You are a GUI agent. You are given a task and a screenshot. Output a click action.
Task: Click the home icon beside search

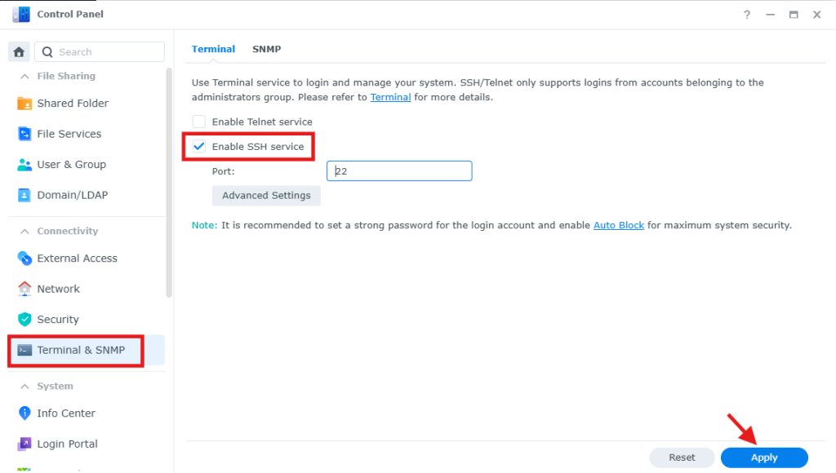point(20,51)
